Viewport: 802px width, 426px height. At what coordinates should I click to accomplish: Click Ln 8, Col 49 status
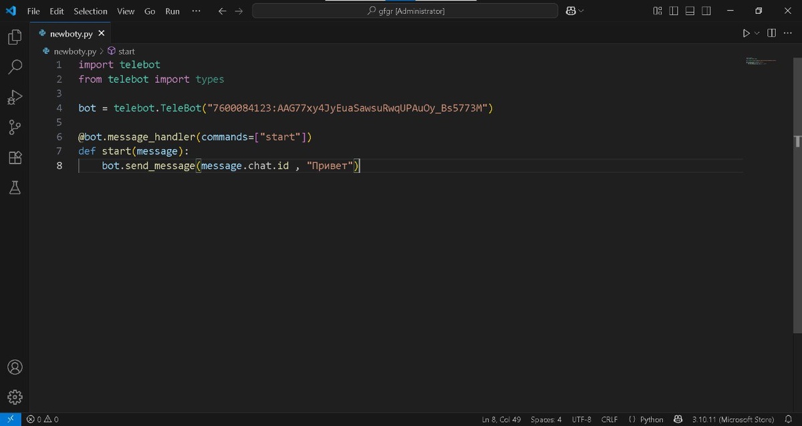pyautogui.click(x=501, y=419)
